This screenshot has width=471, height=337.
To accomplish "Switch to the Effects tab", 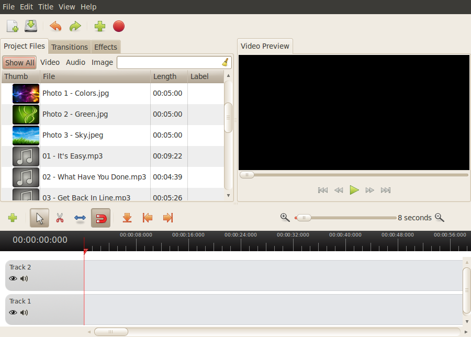I will 106,47.
